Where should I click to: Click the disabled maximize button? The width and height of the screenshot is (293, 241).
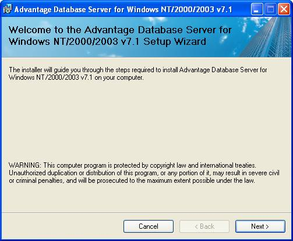click(270, 9)
